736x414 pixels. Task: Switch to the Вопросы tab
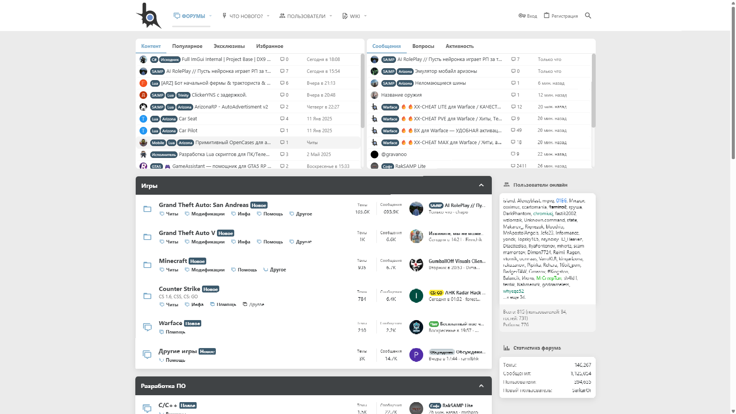coord(423,46)
